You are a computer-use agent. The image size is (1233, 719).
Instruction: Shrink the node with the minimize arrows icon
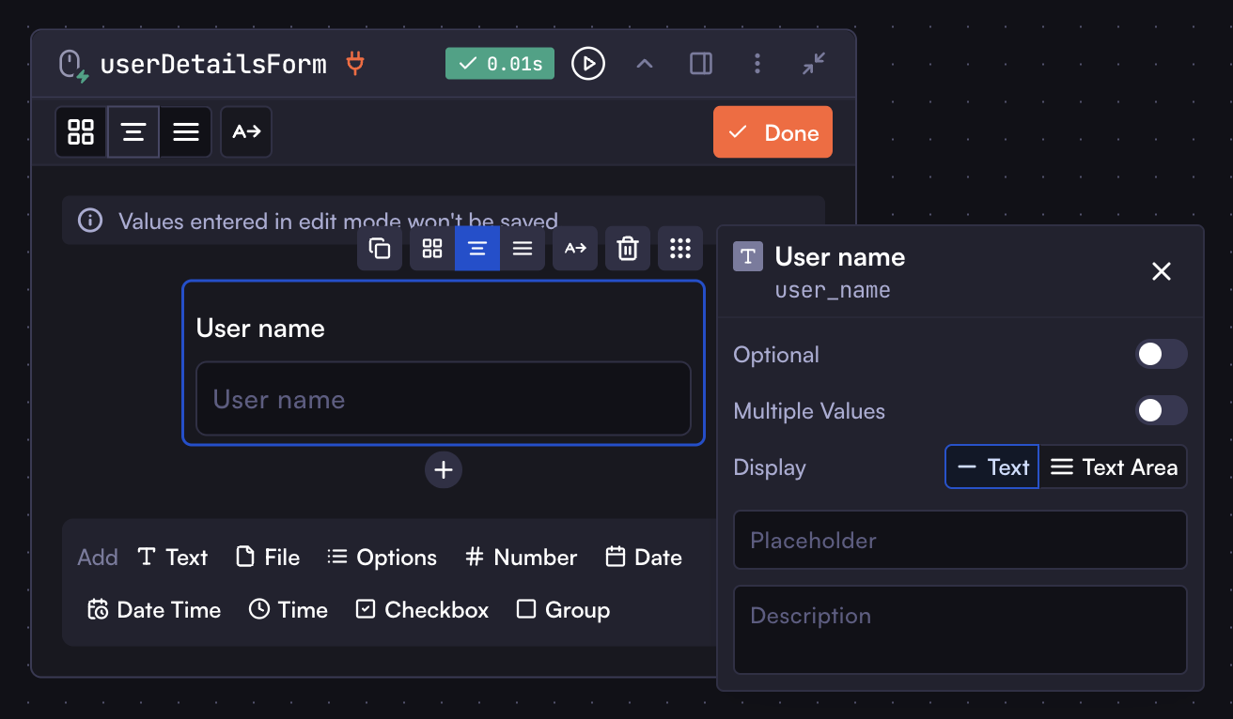coord(814,64)
